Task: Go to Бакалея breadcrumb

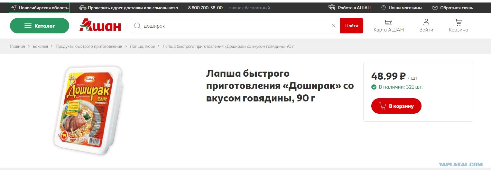Action: 40,47
